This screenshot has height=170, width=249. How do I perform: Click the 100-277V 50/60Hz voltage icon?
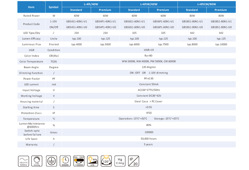[24, 161]
